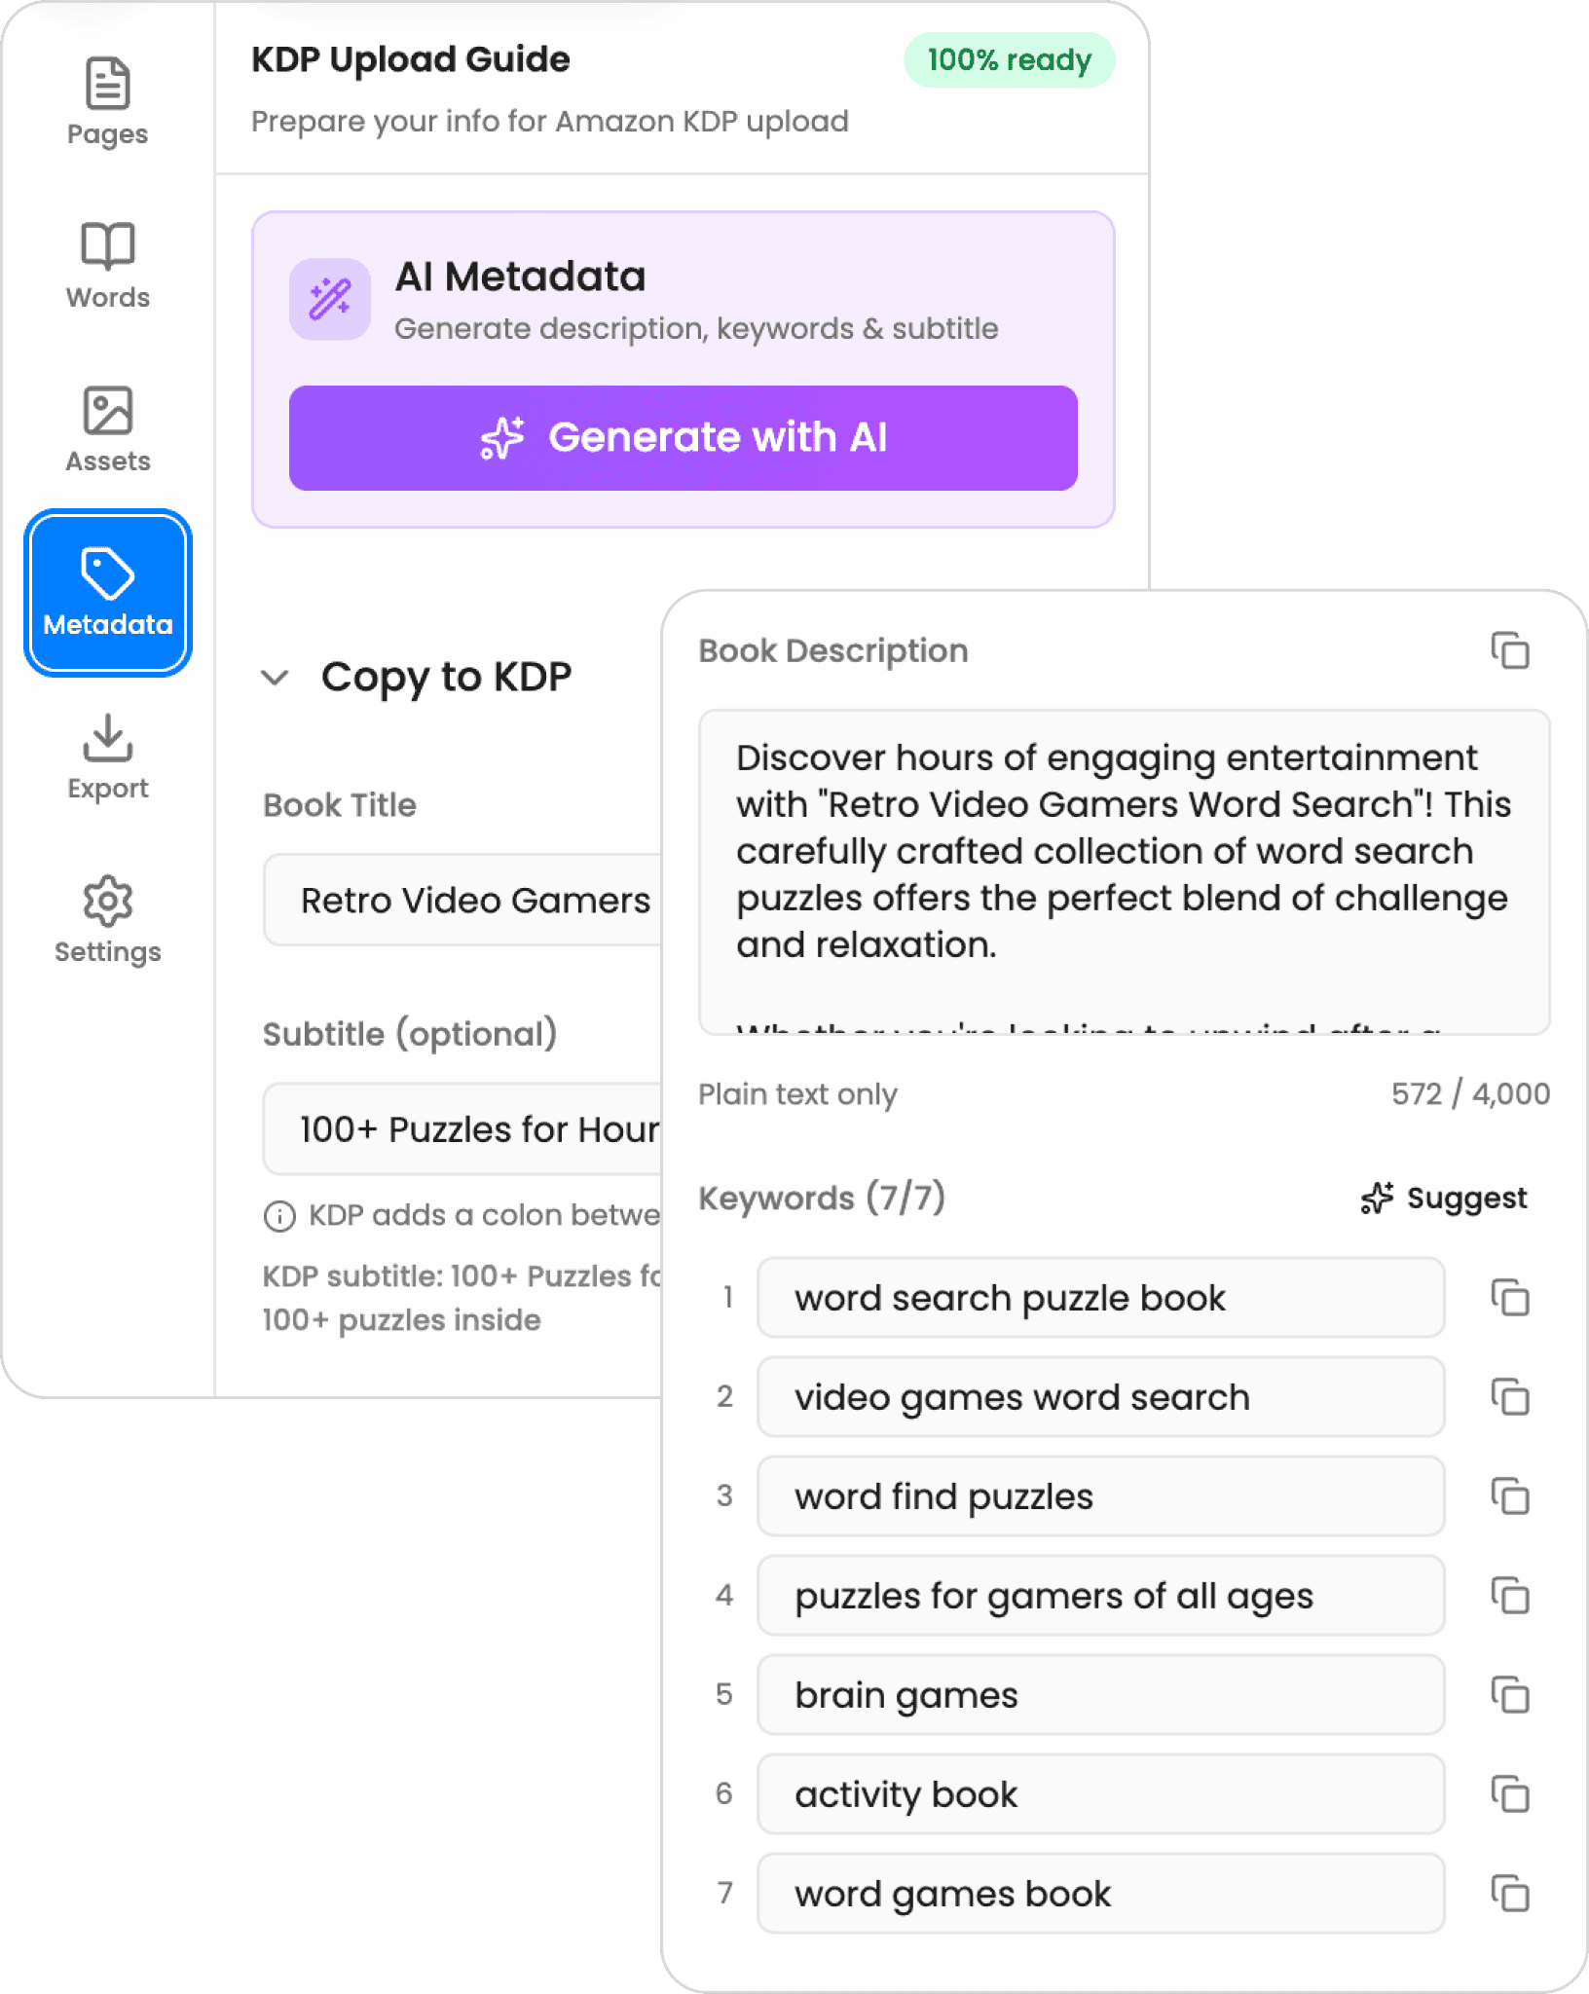The width and height of the screenshot is (1589, 1994).
Task: Click the AI Metadata magic wand icon
Action: 331,299
